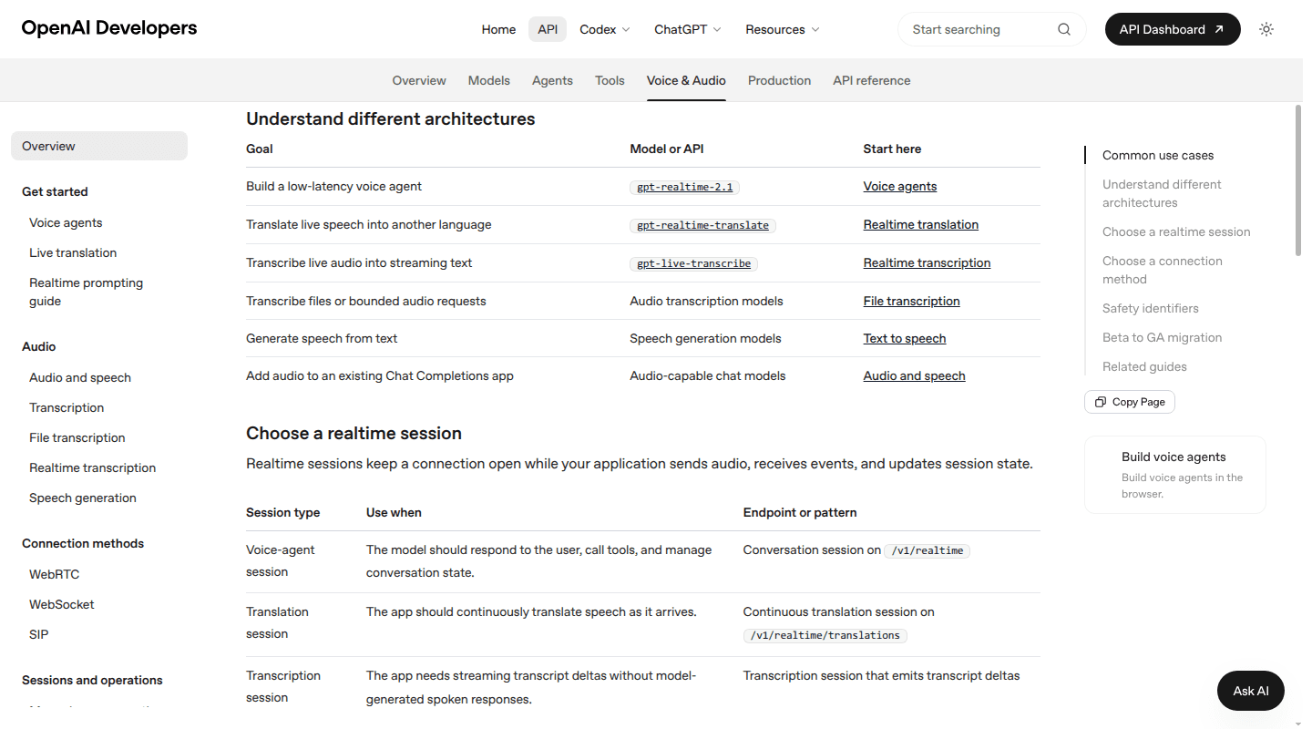1312x729 pixels.
Task: Jump to Related guides in outline
Action: [1144, 366]
